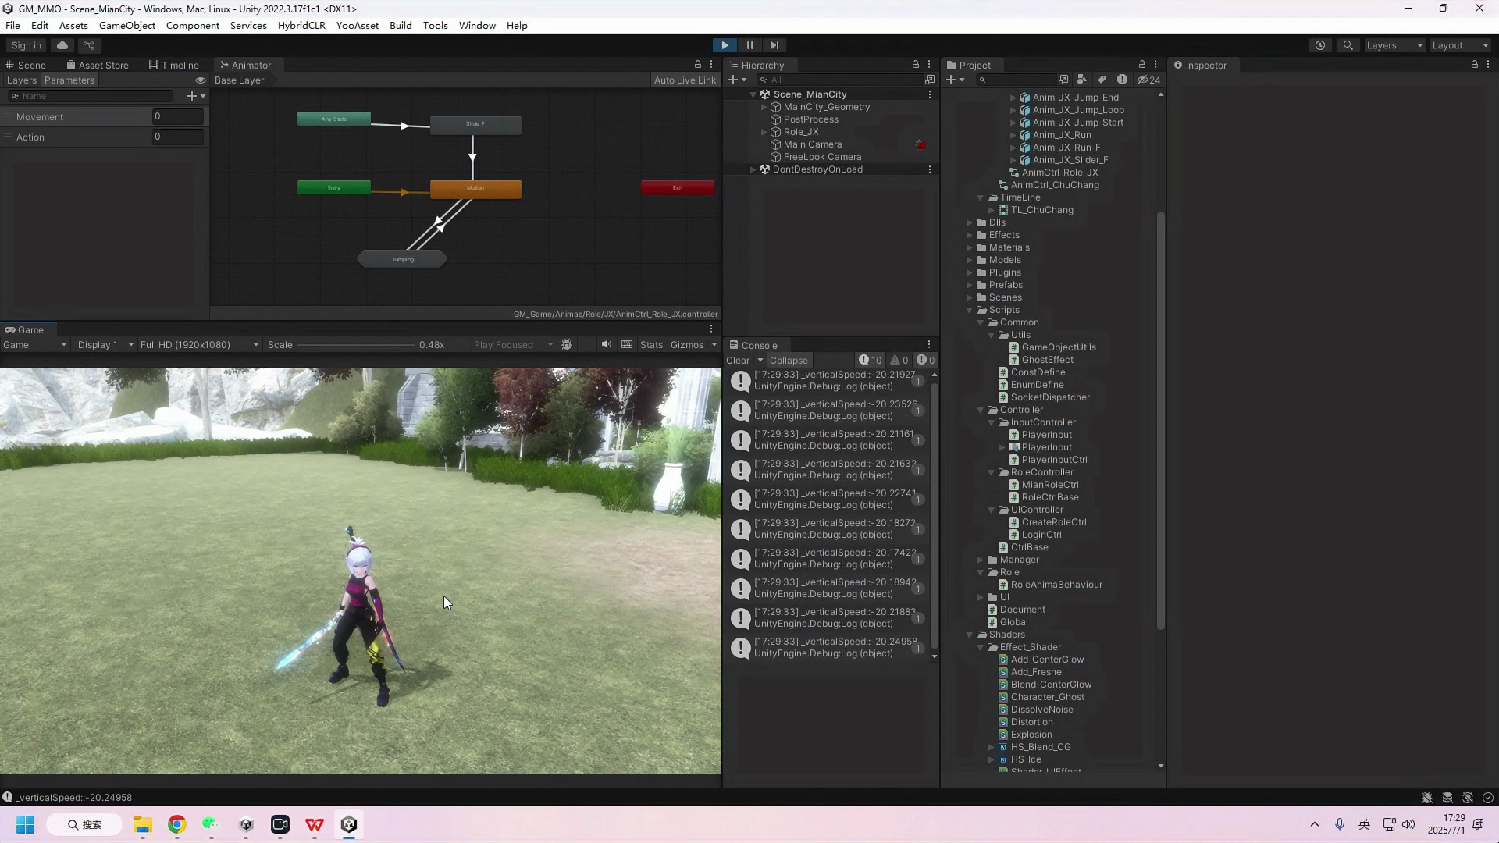This screenshot has height=843, width=1499.
Task: Open the HybridCLR menu
Action: pos(301,25)
